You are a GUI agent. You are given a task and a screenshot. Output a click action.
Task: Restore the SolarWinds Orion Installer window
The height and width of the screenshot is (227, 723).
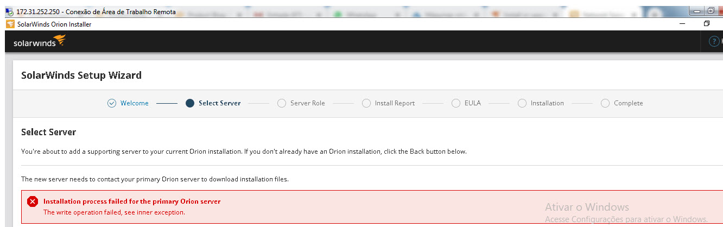coord(707,24)
